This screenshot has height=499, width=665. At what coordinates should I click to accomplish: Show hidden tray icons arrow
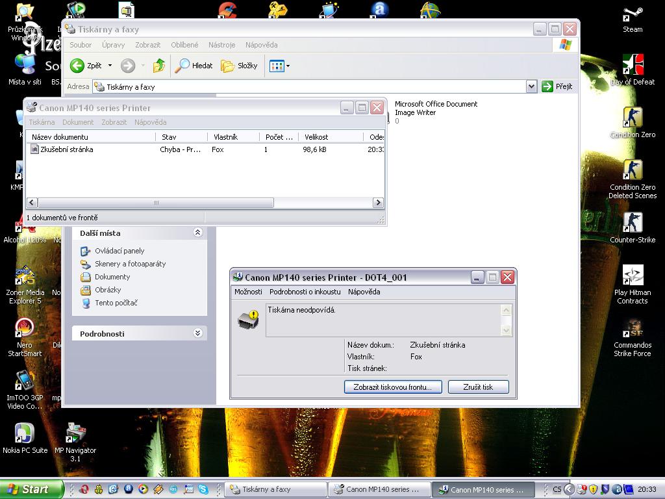click(569, 490)
